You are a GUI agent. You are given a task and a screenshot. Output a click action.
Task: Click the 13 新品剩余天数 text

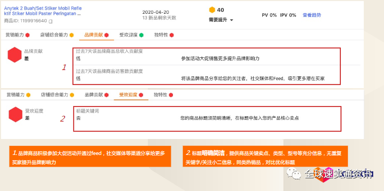159,18
